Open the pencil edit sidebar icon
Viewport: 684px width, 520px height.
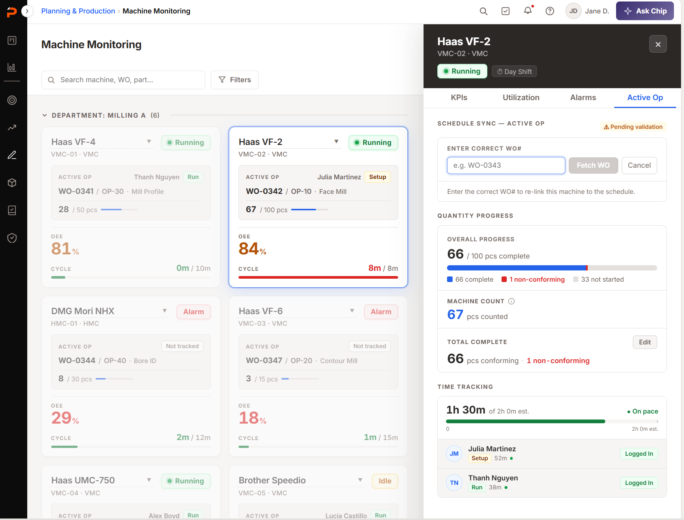(x=12, y=155)
